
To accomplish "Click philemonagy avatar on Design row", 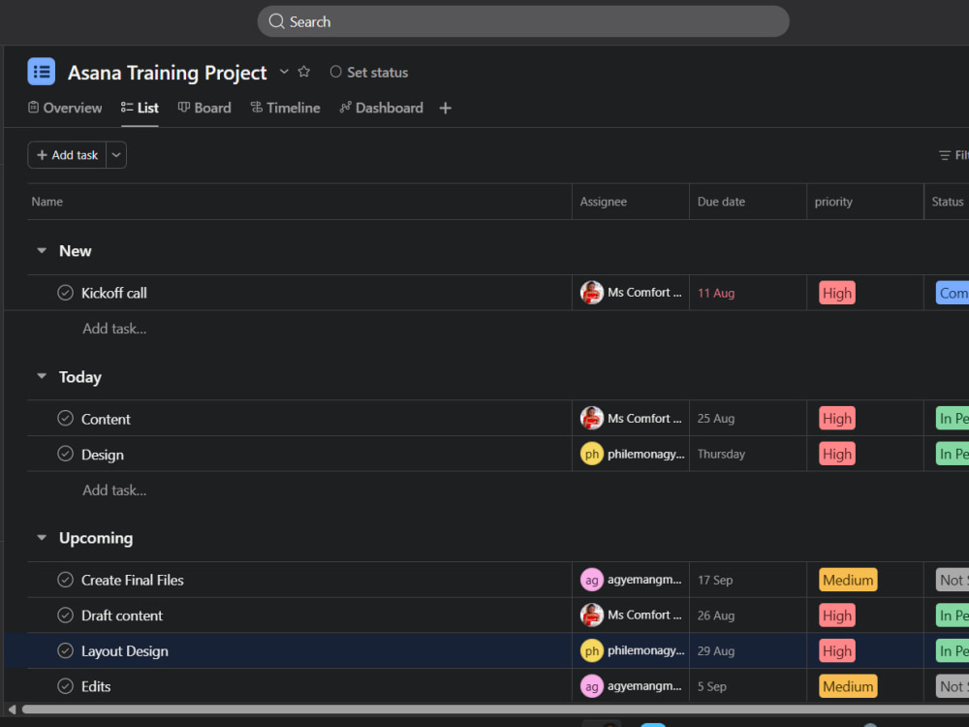I will (591, 454).
